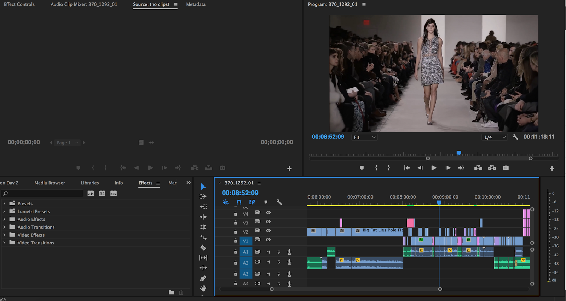Show hidden panel tabs overflow chevron
Viewport: 566px width, 301px height.
click(x=189, y=183)
